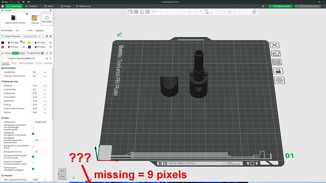326x183 pixels.
Task: Open the Fluss Standard dropdown
Action: coord(43,31)
